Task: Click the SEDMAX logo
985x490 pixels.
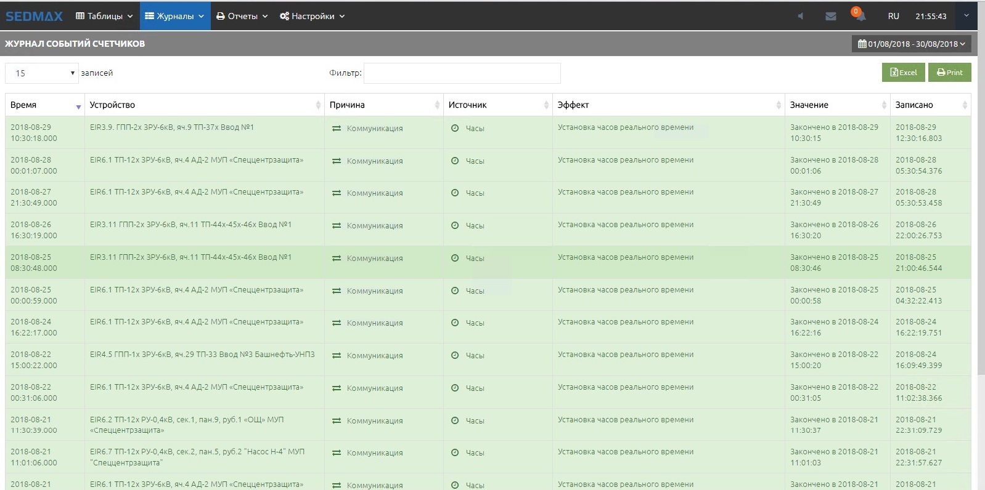Action: coord(35,17)
